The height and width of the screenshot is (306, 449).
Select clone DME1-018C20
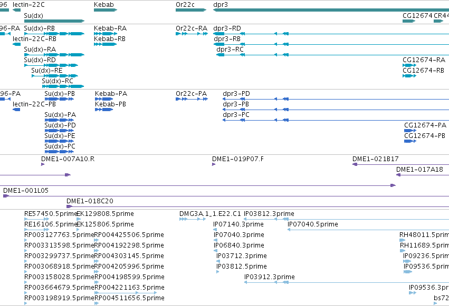click(257, 206)
